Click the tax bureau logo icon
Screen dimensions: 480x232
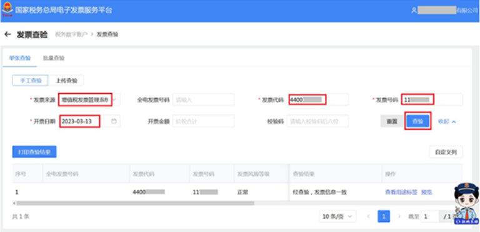point(7,10)
